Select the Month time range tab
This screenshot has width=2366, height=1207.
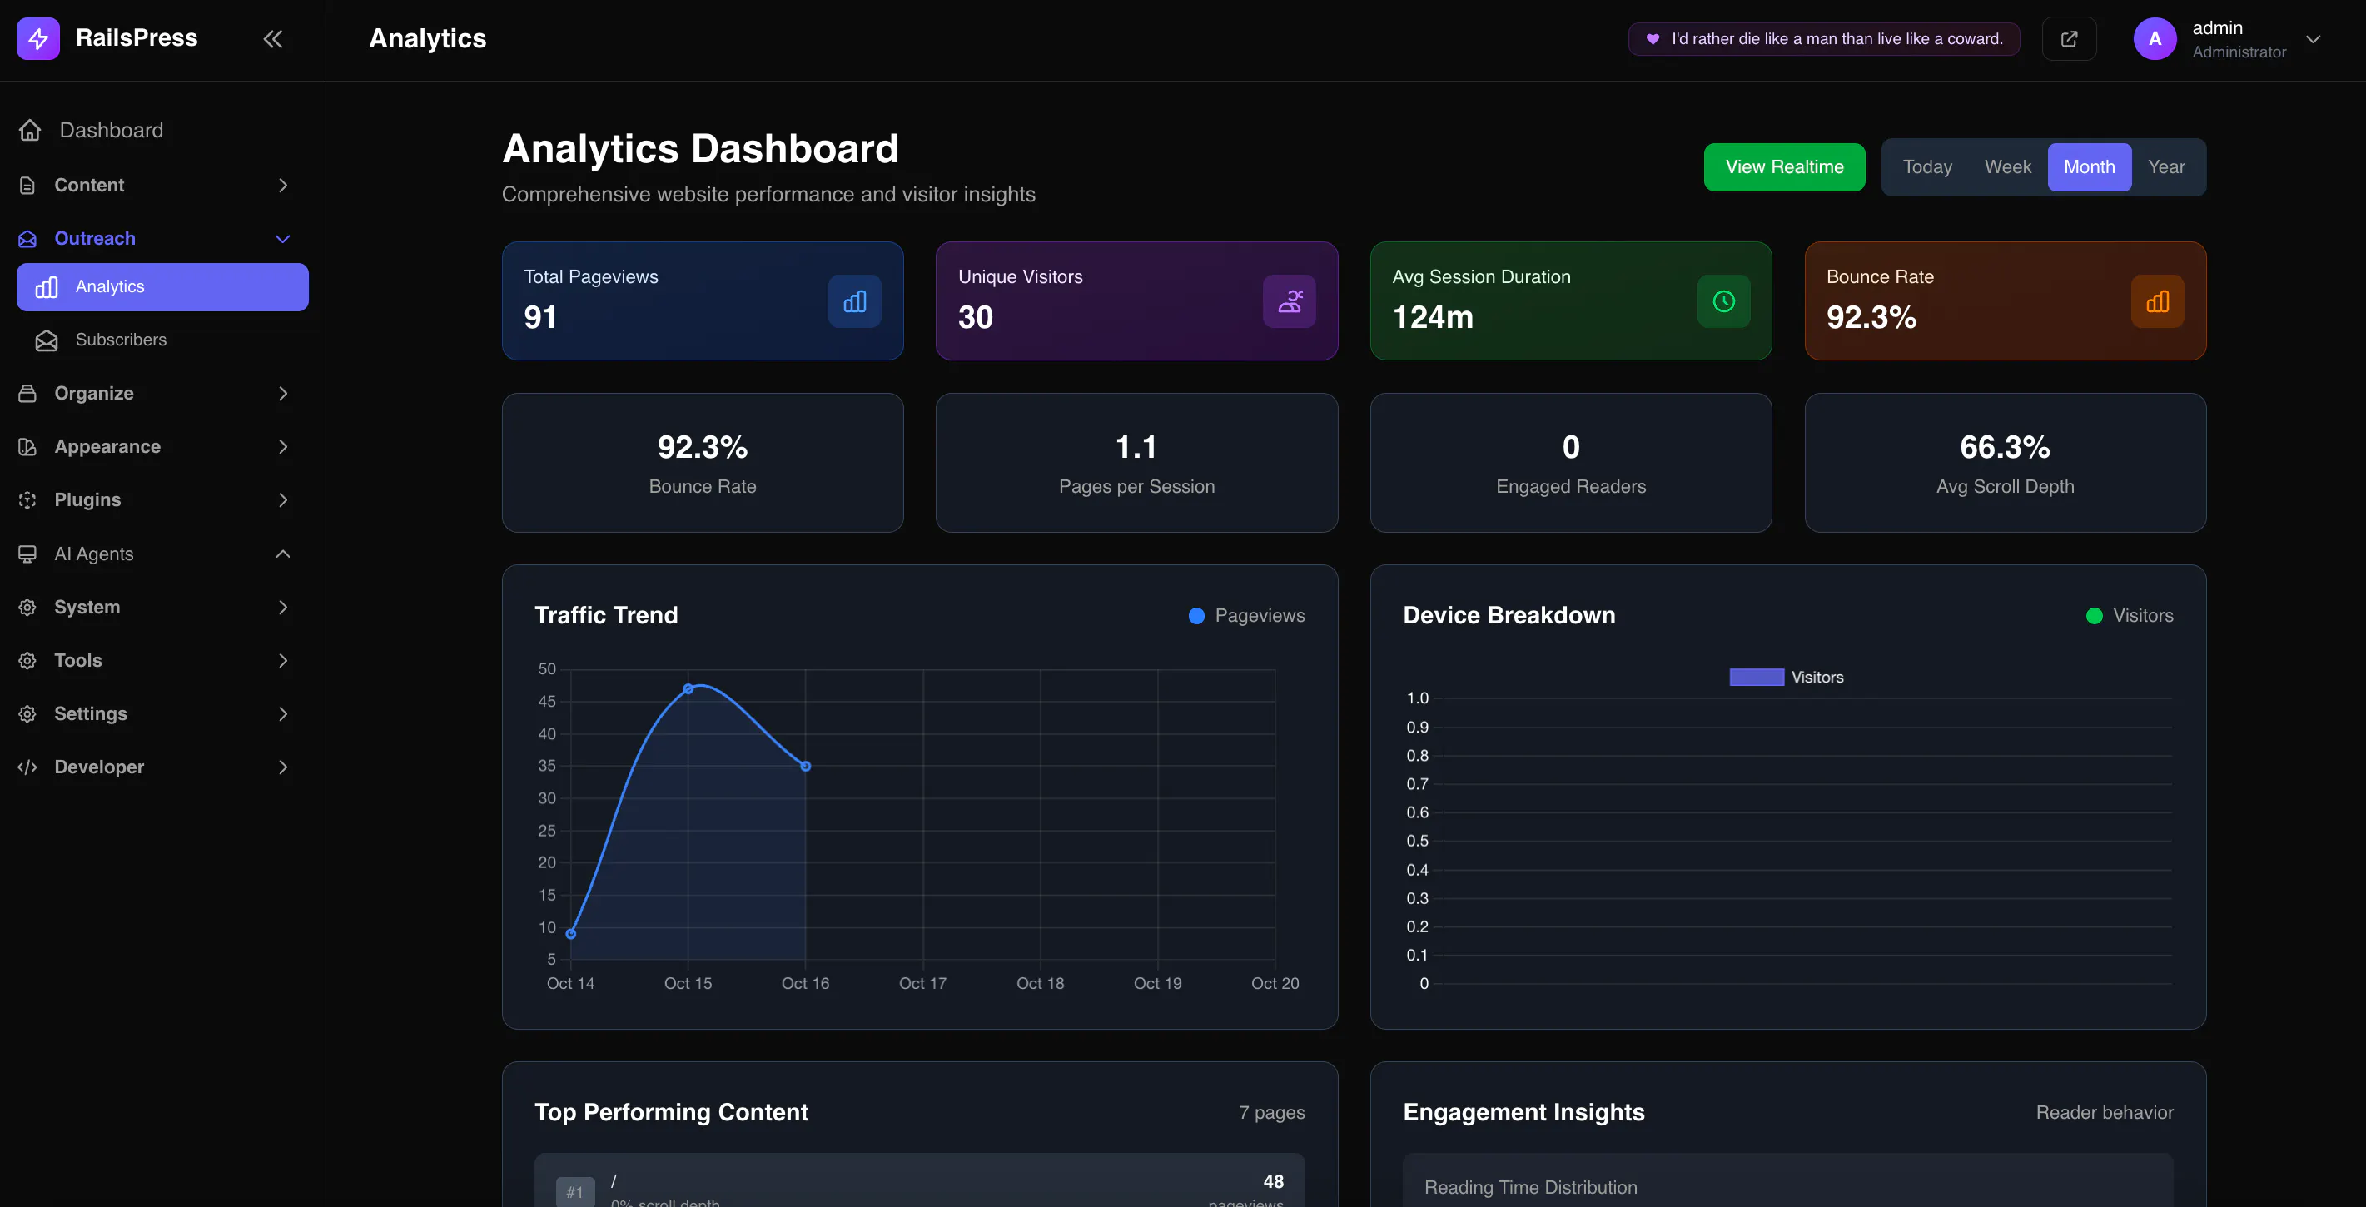click(2090, 167)
